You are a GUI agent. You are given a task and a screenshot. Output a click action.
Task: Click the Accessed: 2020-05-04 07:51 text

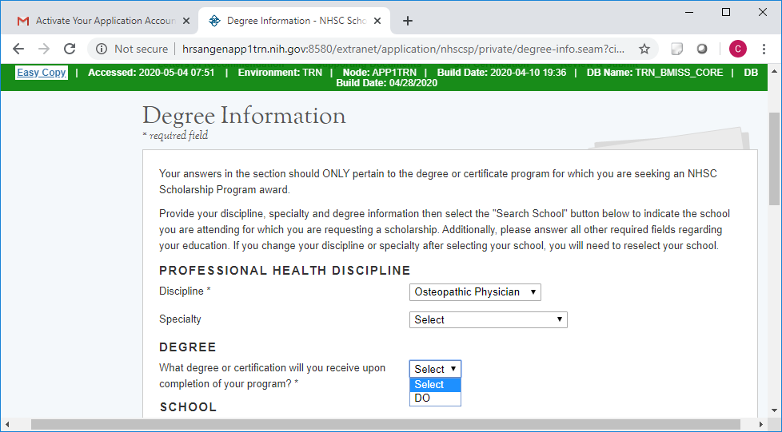(151, 73)
